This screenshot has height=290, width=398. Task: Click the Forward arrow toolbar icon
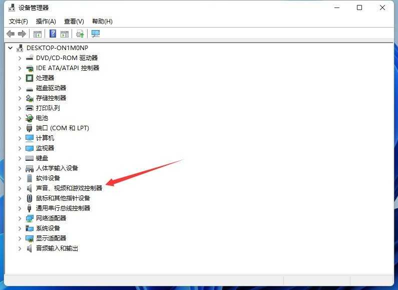[22, 34]
